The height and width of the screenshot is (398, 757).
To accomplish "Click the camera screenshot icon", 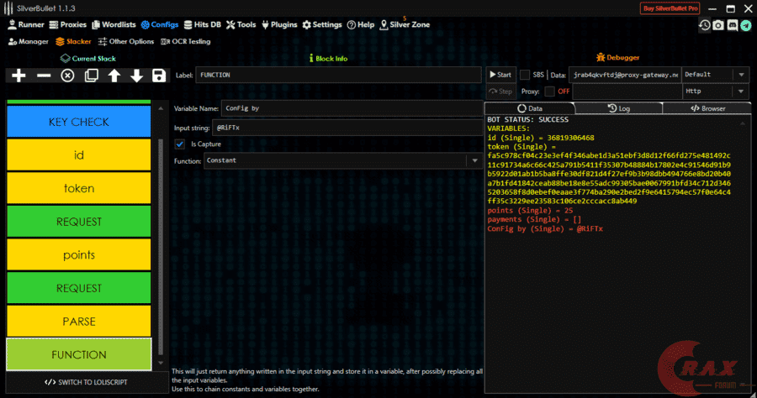I will (718, 25).
